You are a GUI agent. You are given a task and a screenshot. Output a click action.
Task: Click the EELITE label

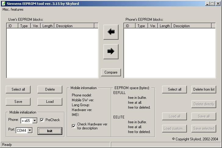tap(119, 117)
